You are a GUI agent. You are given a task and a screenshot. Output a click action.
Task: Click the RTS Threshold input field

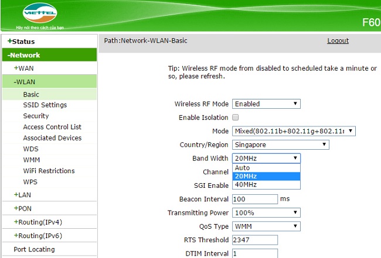[254, 240]
